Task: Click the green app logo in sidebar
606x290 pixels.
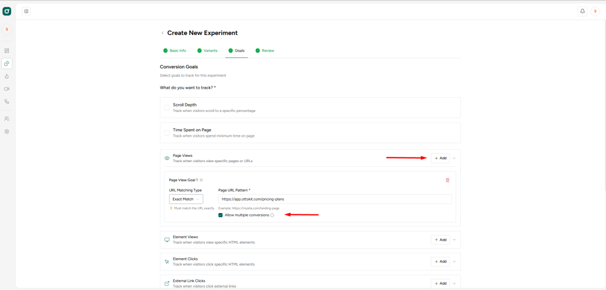Action: pyautogui.click(x=7, y=11)
